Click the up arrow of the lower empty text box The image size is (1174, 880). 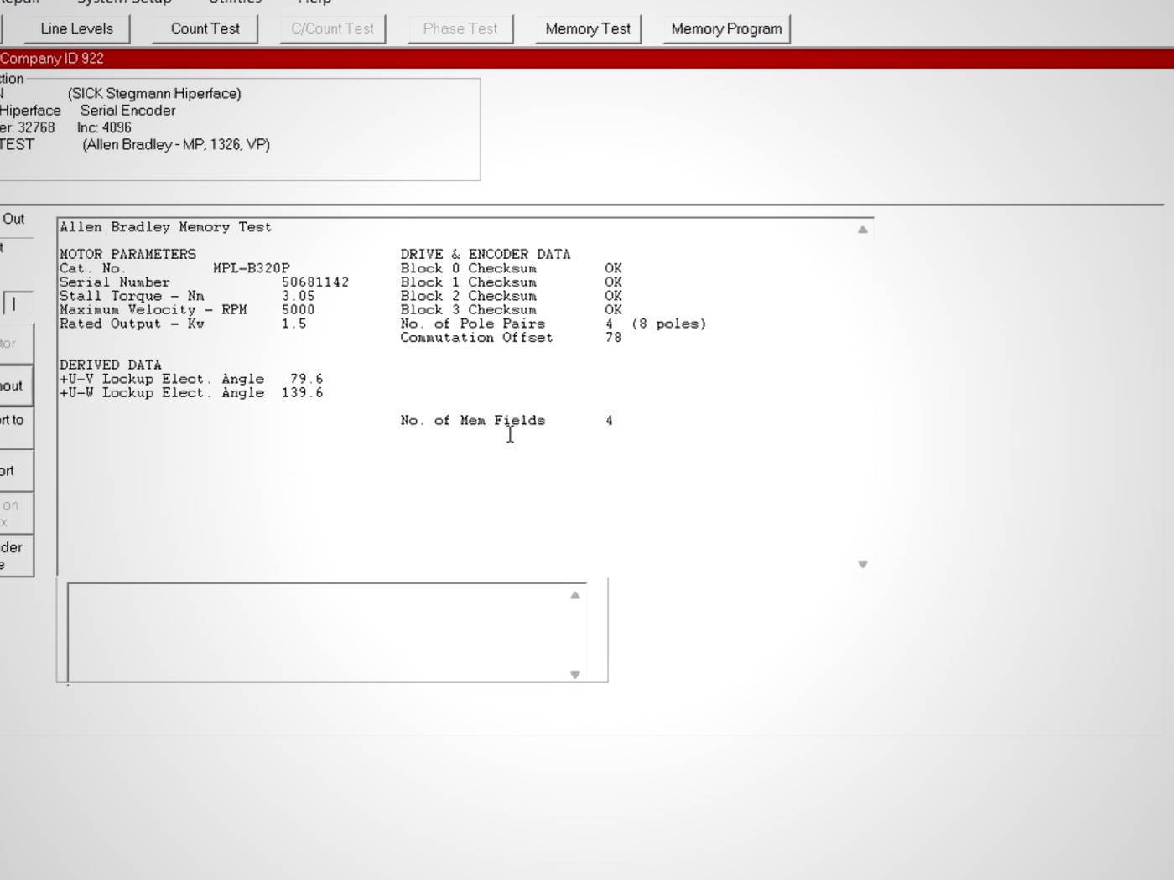click(x=575, y=595)
